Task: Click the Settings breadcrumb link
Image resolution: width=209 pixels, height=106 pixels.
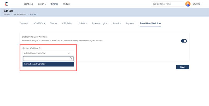Action: click(x=7, y=14)
